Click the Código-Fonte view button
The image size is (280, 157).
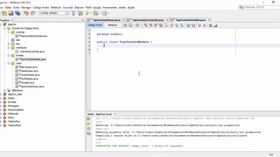tap(95, 25)
